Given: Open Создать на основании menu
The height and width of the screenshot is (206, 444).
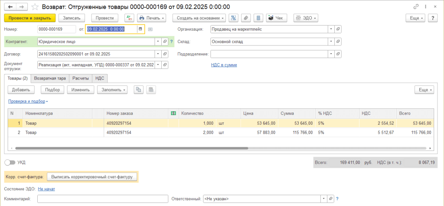Looking at the screenshot, I should (x=199, y=18).
